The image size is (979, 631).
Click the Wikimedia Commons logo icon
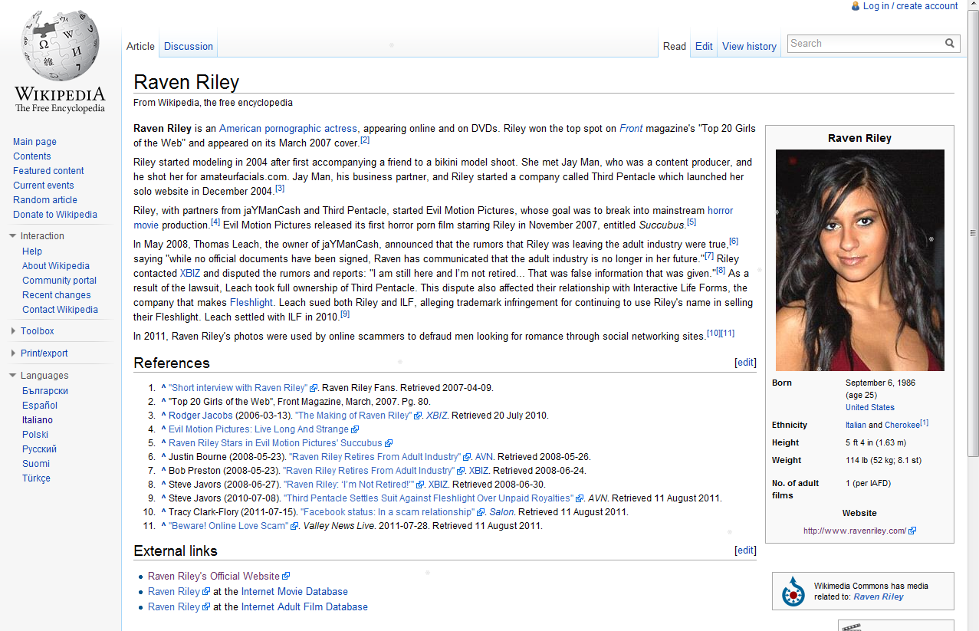793,591
